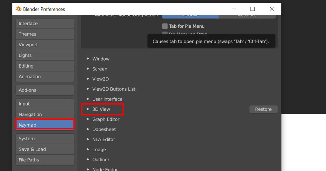
Task: Expand the 3D View keymap triangle
Action: pos(88,109)
